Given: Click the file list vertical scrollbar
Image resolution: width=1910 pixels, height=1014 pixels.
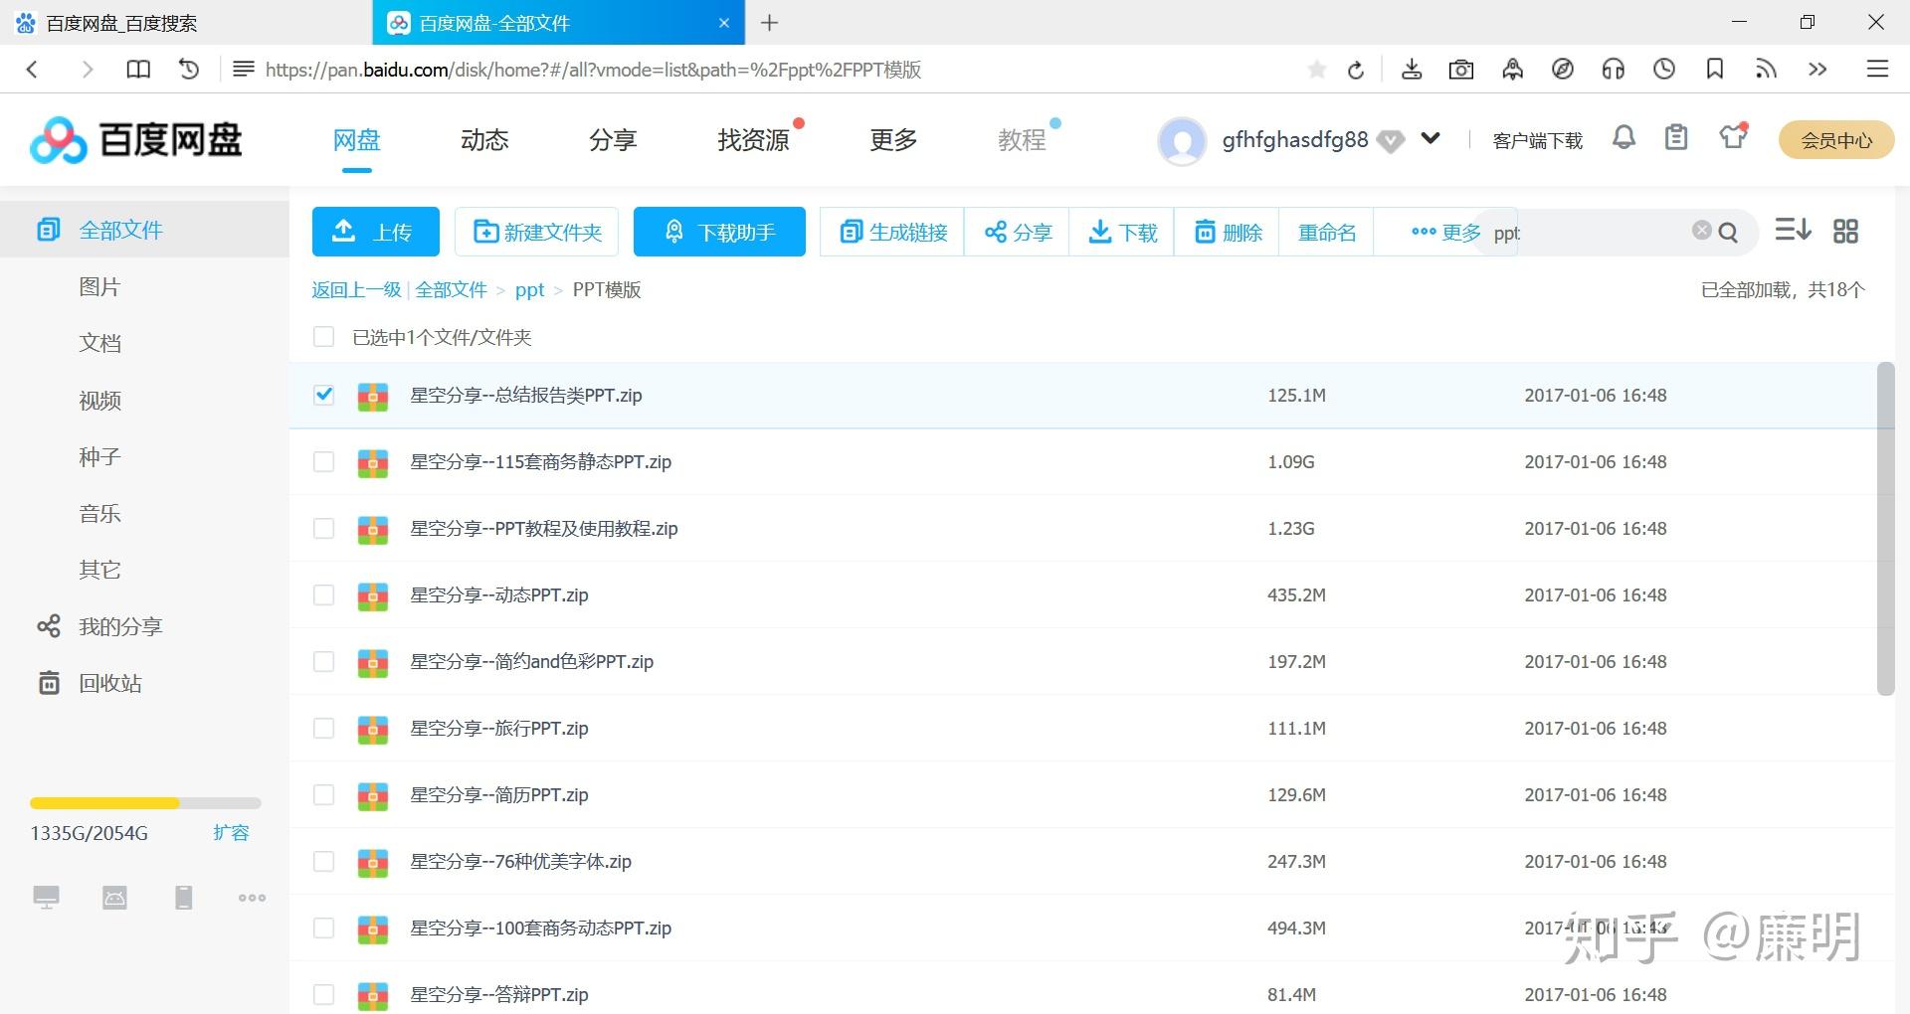Looking at the screenshot, I should pyautogui.click(x=1885, y=529).
